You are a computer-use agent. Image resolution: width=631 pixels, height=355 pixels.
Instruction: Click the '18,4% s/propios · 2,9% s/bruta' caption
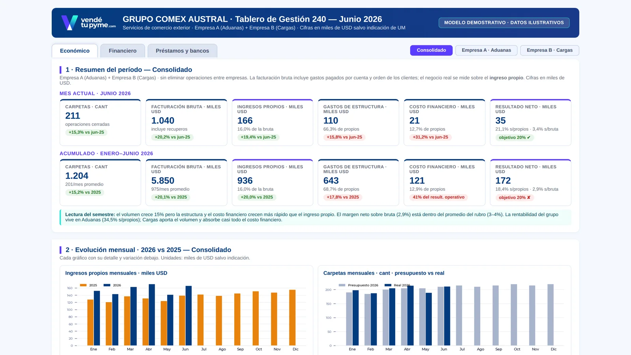(527, 189)
